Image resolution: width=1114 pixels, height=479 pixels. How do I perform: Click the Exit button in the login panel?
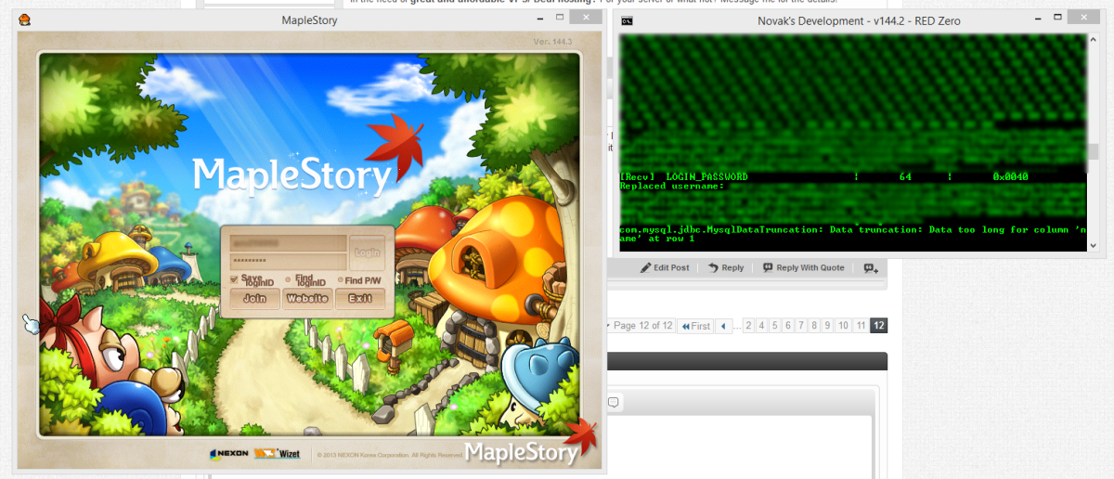[360, 298]
